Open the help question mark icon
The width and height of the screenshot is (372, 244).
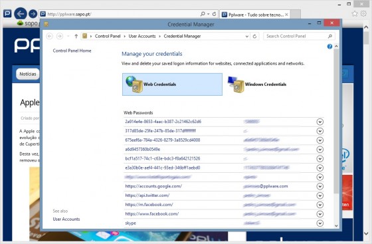329,47
